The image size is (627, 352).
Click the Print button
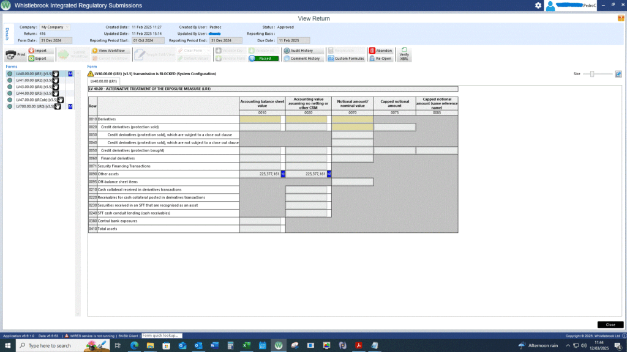coord(15,54)
